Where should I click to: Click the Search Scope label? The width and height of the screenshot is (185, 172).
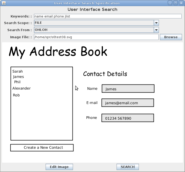[18, 23]
